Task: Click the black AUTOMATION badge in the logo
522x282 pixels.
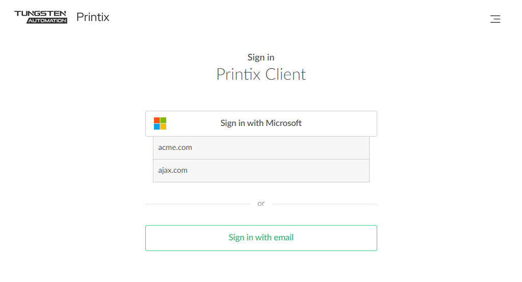Action: [x=47, y=21]
